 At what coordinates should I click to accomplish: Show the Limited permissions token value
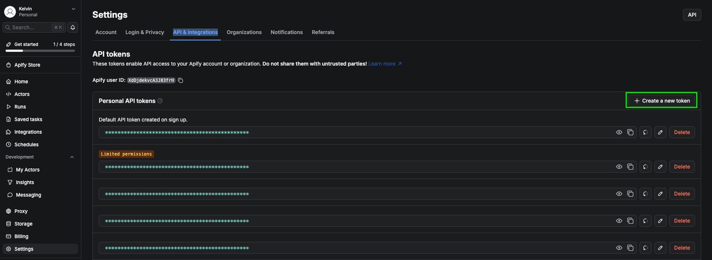coord(619,167)
